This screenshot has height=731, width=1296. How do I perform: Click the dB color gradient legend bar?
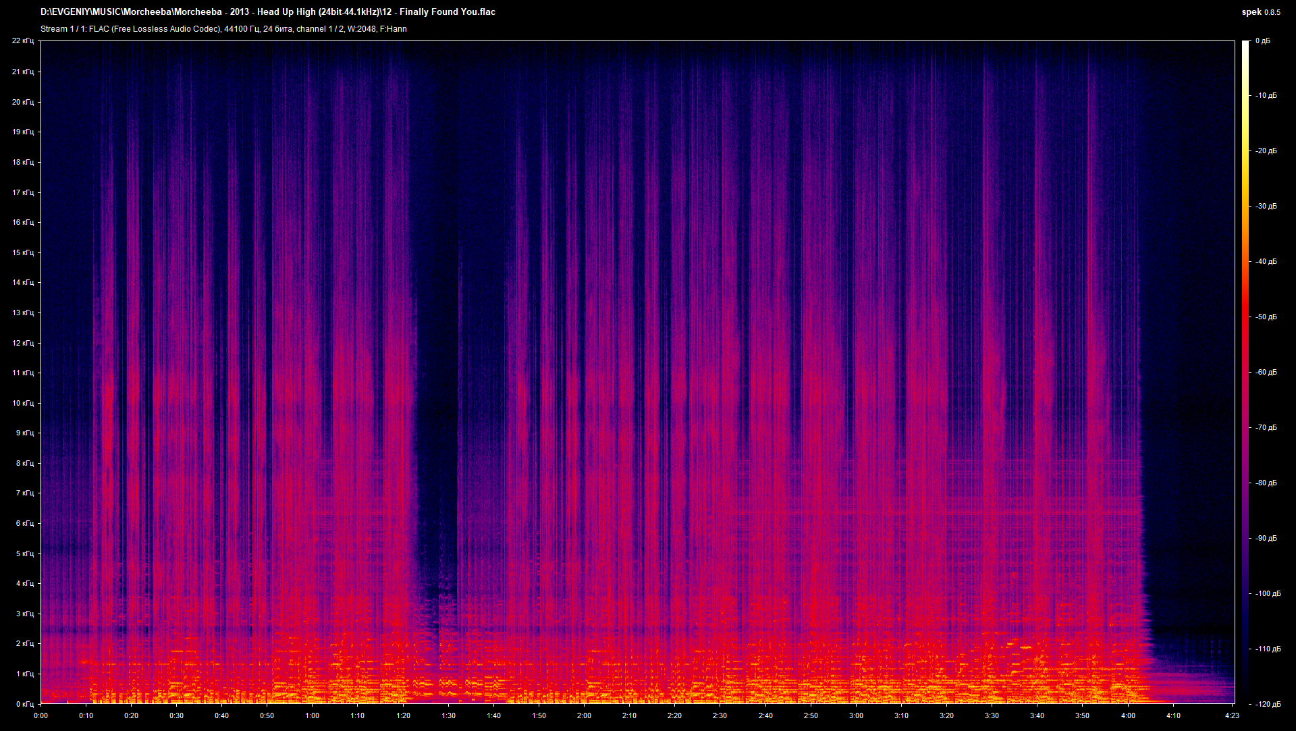pyautogui.click(x=1245, y=372)
